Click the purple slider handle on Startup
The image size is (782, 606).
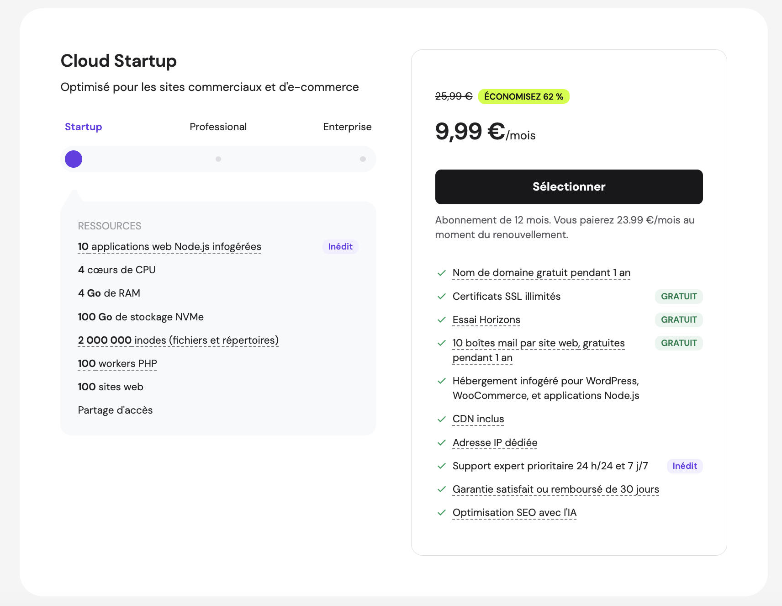pyautogui.click(x=74, y=159)
